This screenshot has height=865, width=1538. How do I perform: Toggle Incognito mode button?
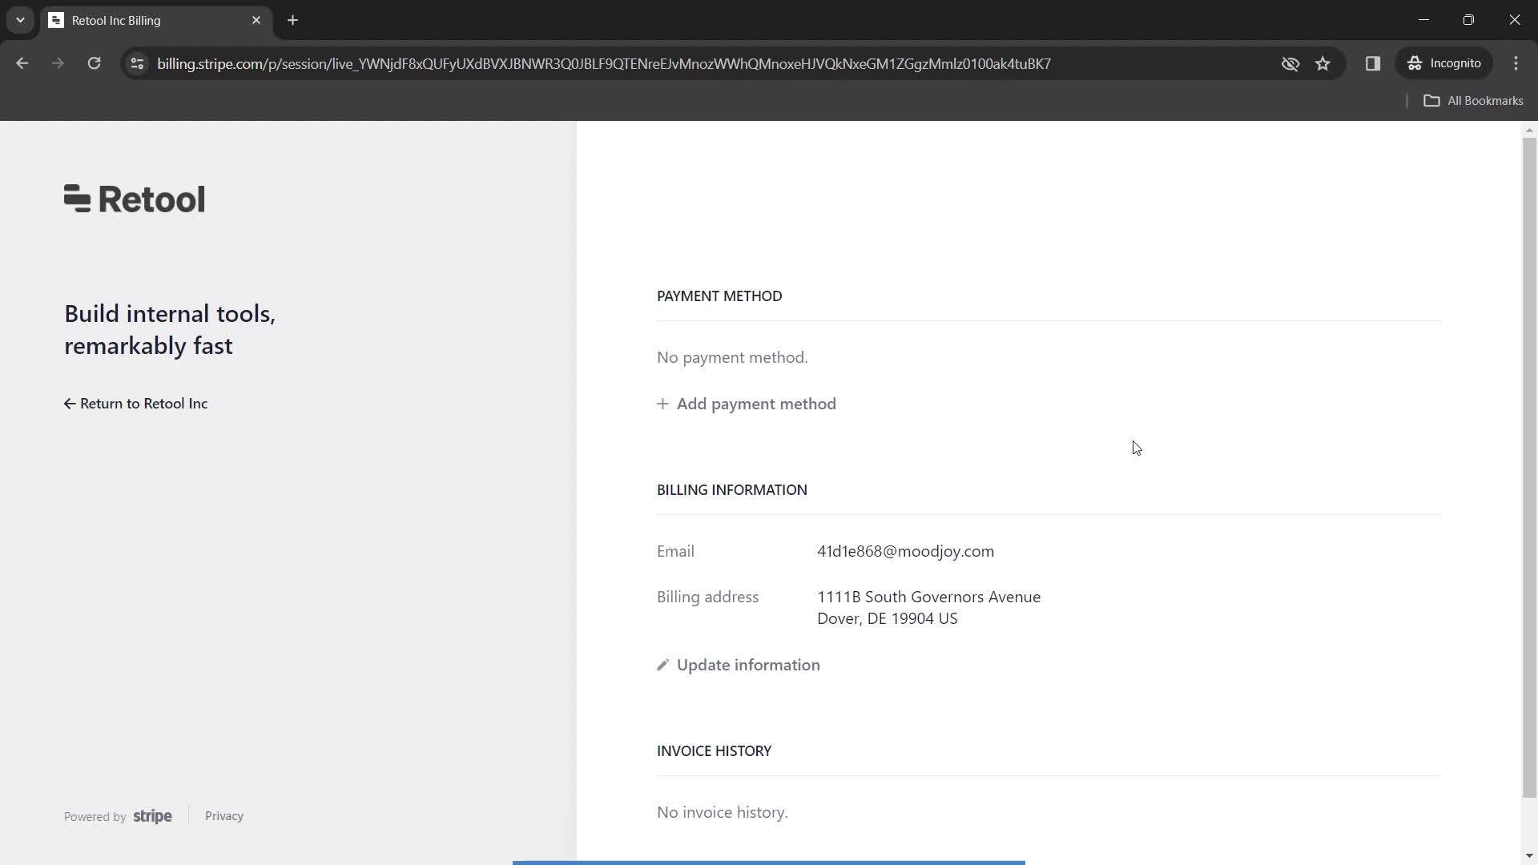tap(1449, 63)
